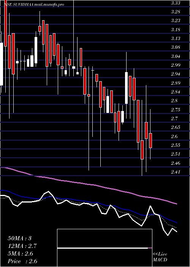
Task: Click the 2.84 price axis label
Action: tap(175, 92)
